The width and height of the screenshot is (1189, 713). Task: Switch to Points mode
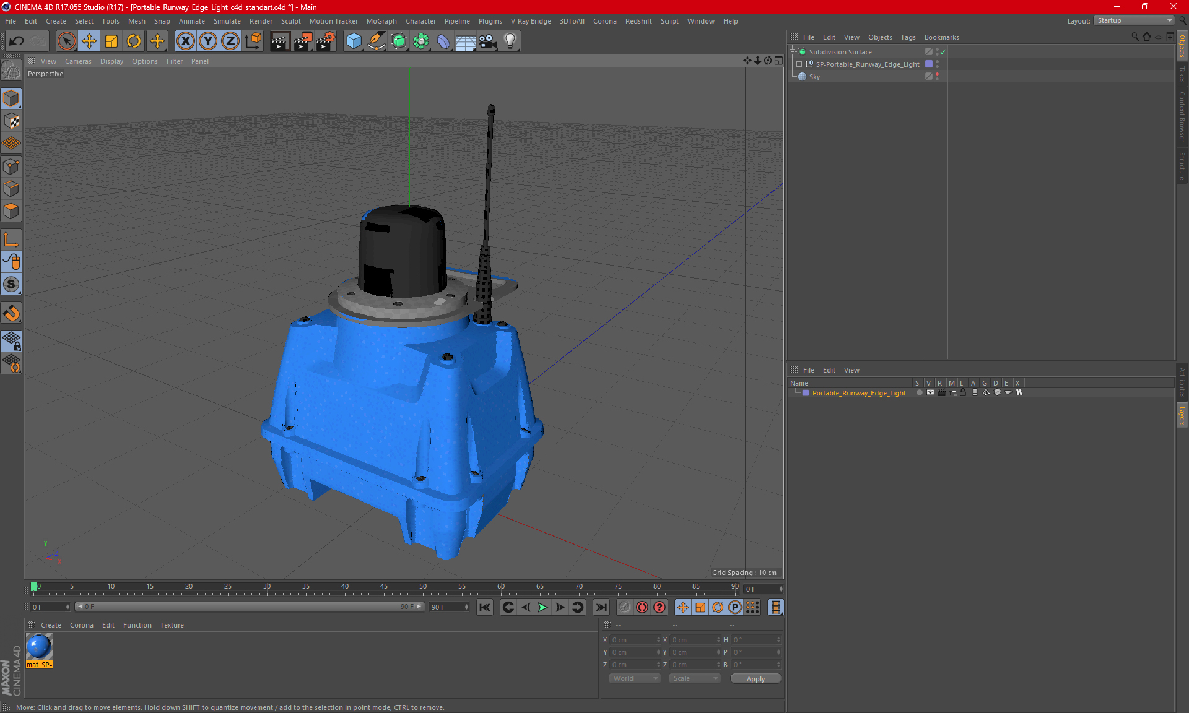click(x=11, y=166)
